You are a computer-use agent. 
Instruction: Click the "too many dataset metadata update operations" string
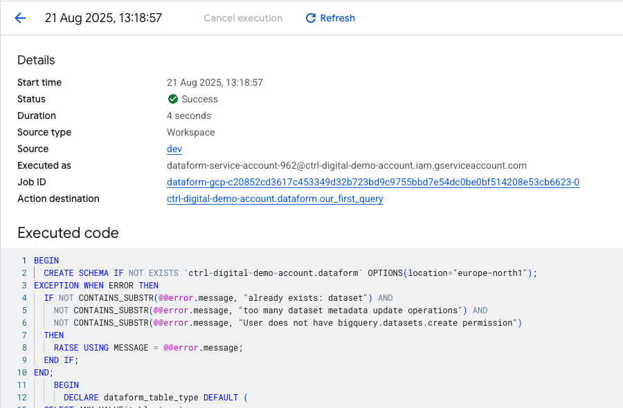pos(350,310)
